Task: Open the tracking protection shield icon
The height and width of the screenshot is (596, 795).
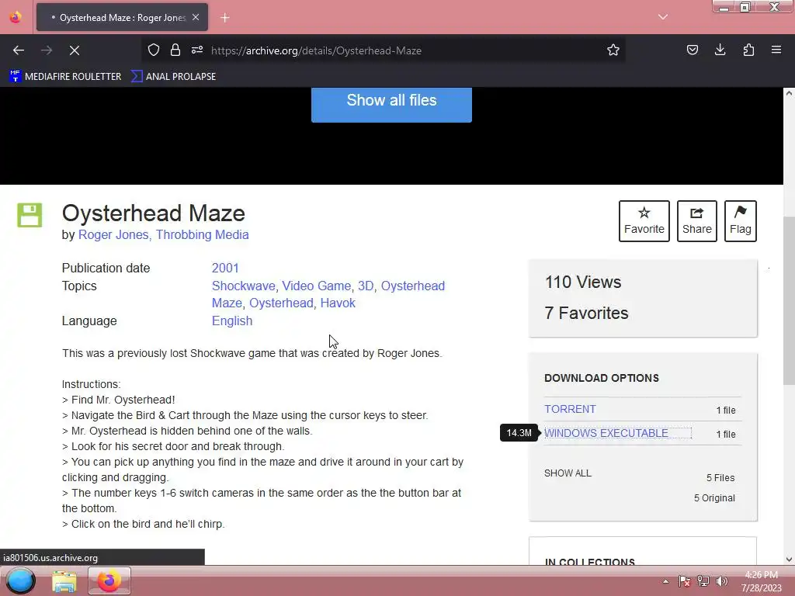Action: coord(154,50)
